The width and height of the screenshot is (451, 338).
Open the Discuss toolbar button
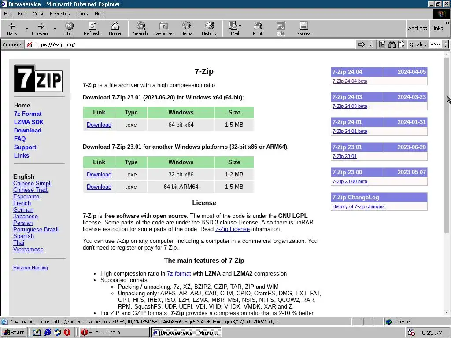click(303, 29)
